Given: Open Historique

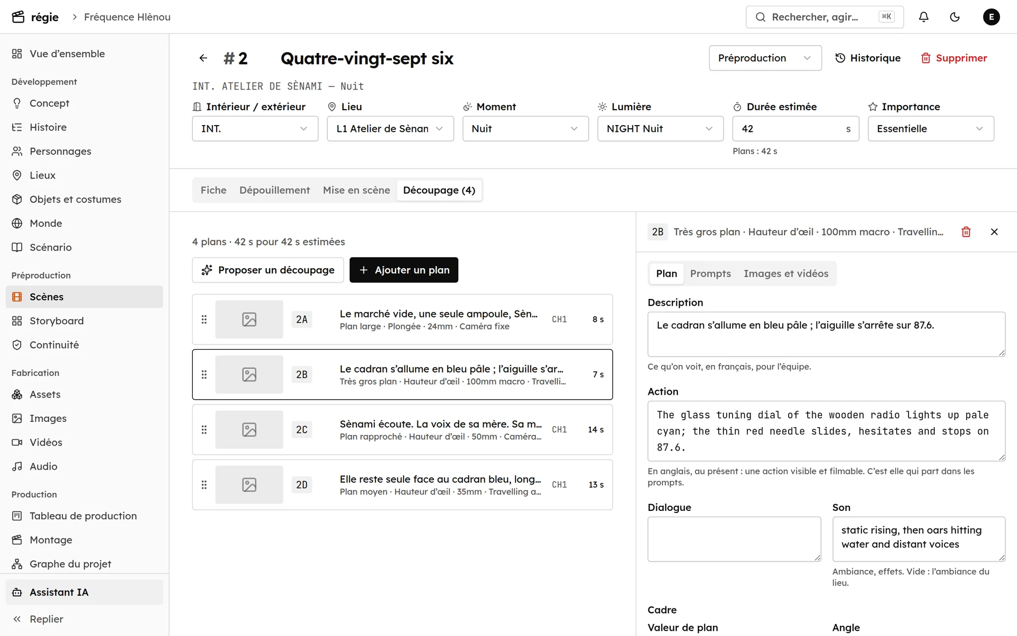Looking at the screenshot, I should pyautogui.click(x=868, y=58).
